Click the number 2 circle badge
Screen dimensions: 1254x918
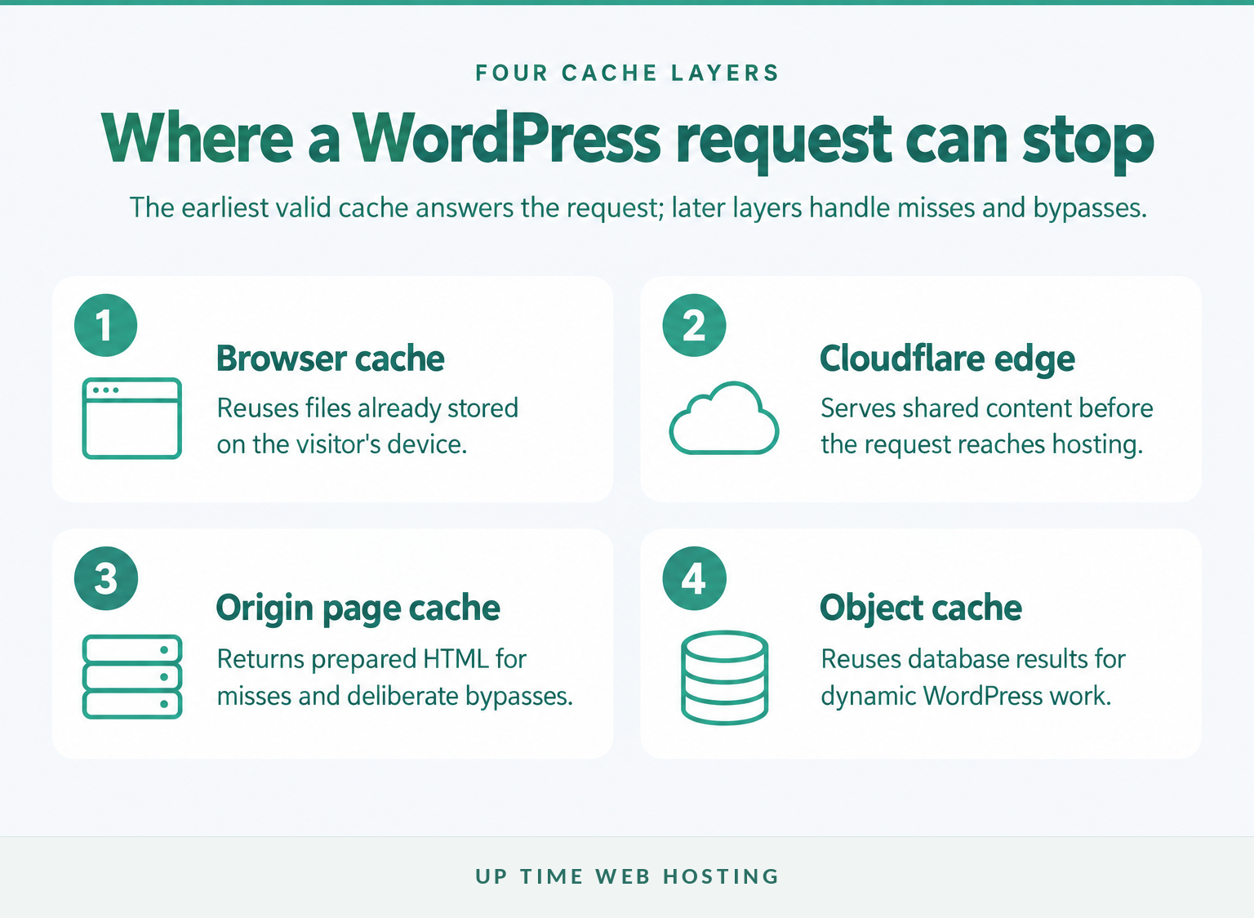[x=694, y=325]
